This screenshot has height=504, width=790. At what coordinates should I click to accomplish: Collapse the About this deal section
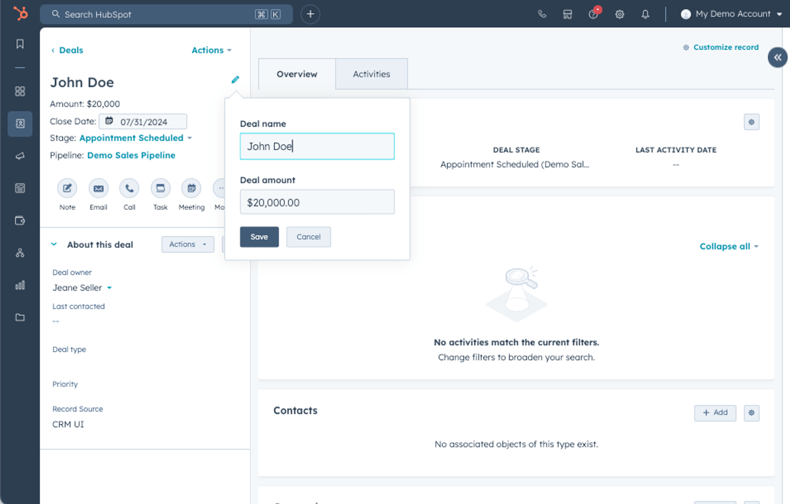coord(54,244)
